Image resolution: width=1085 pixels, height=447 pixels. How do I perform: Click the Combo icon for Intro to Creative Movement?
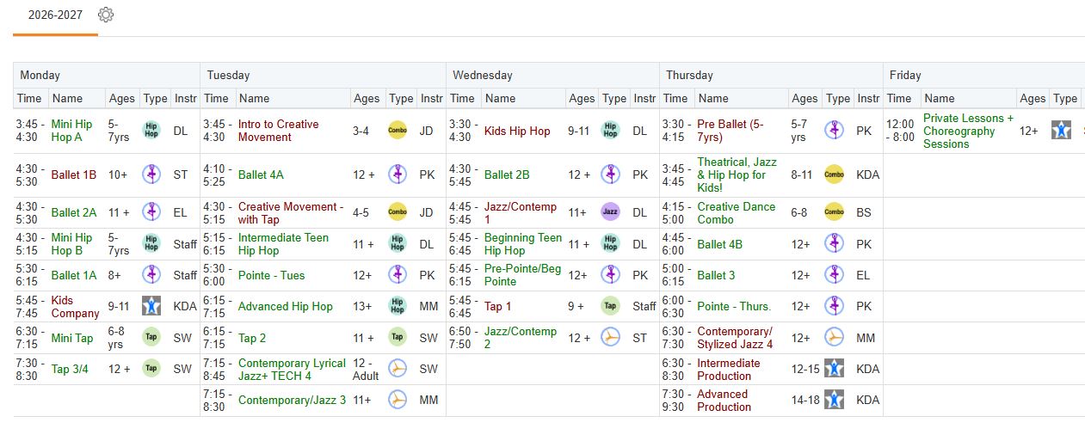tap(398, 131)
